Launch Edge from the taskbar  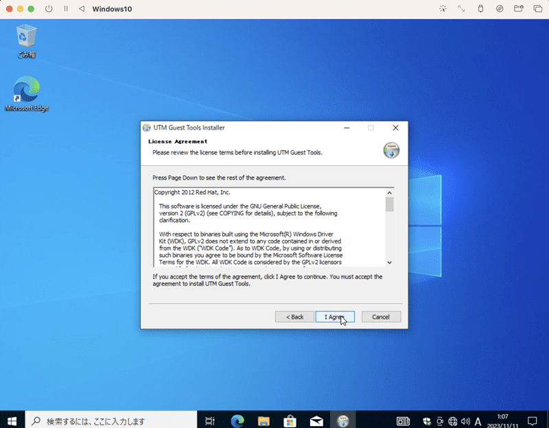pyautogui.click(x=237, y=421)
